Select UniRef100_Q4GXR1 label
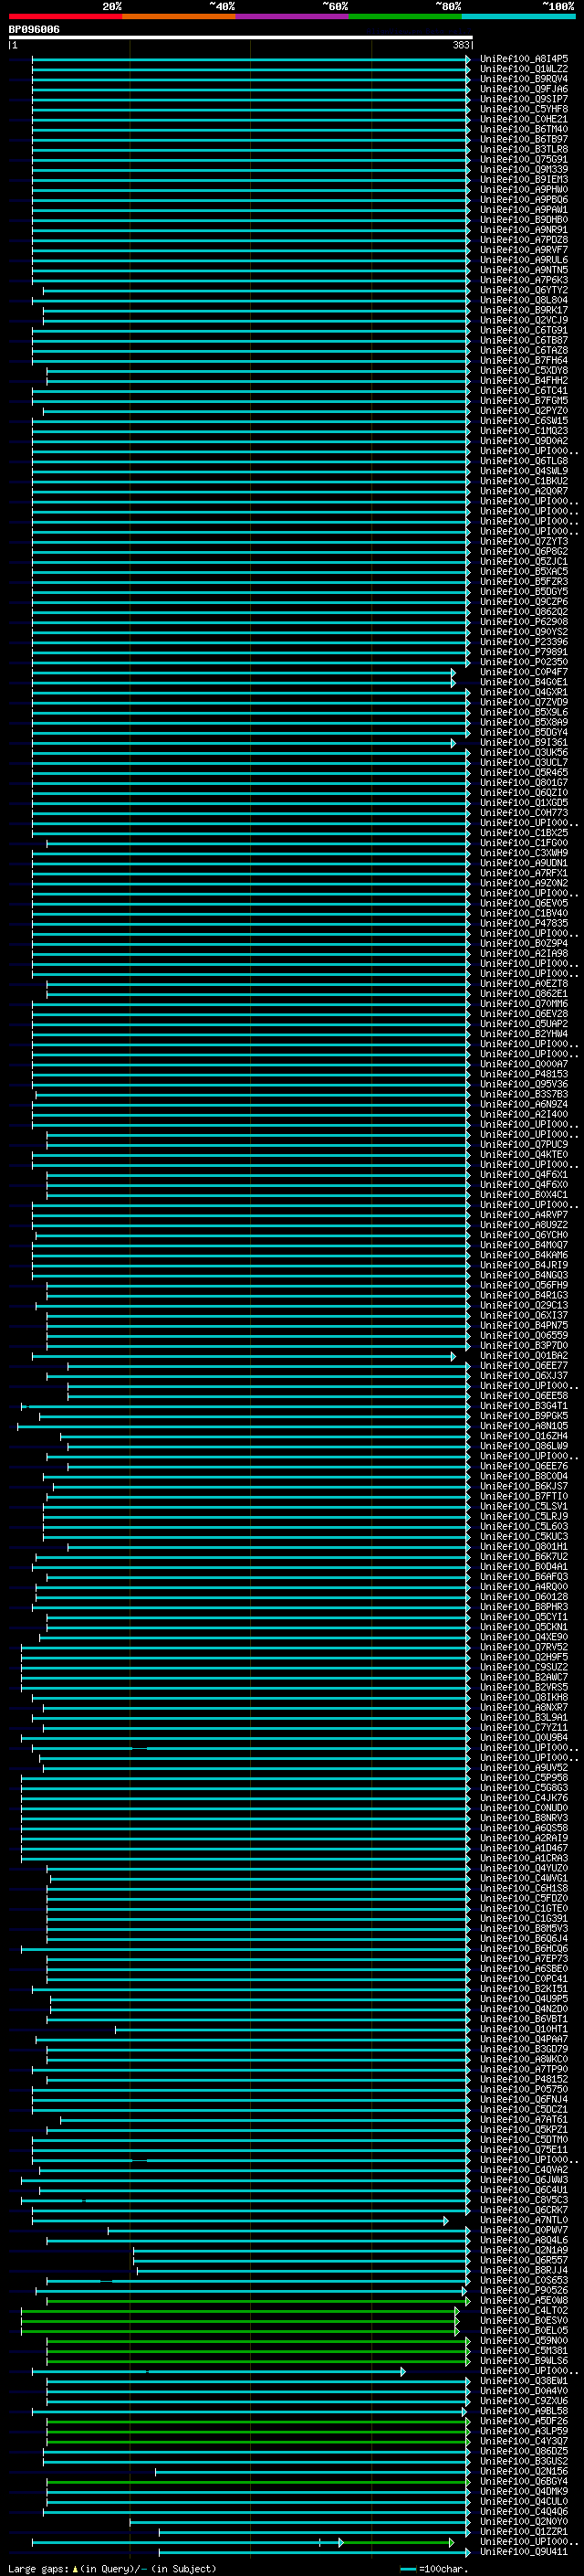Screen dimensions: 584x2576 click(524, 692)
